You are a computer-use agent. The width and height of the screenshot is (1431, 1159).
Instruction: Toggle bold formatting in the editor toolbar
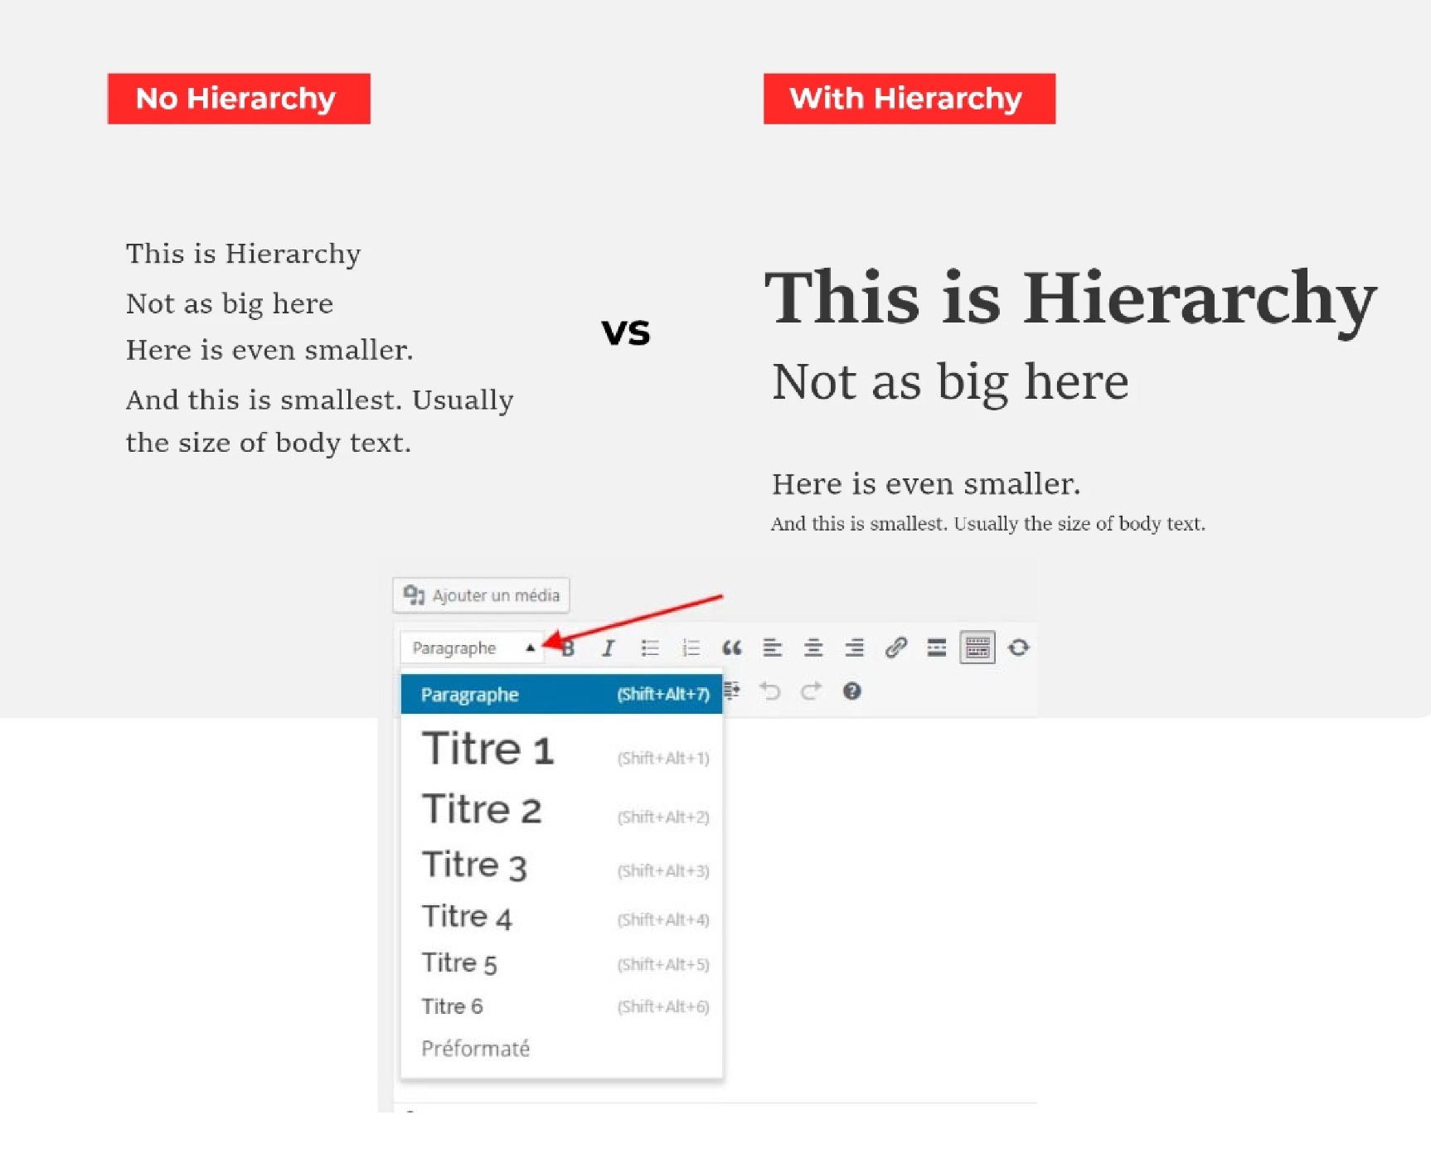pyautogui.click(x=568, y=647)
